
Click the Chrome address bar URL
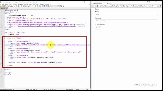coord(127,6)
